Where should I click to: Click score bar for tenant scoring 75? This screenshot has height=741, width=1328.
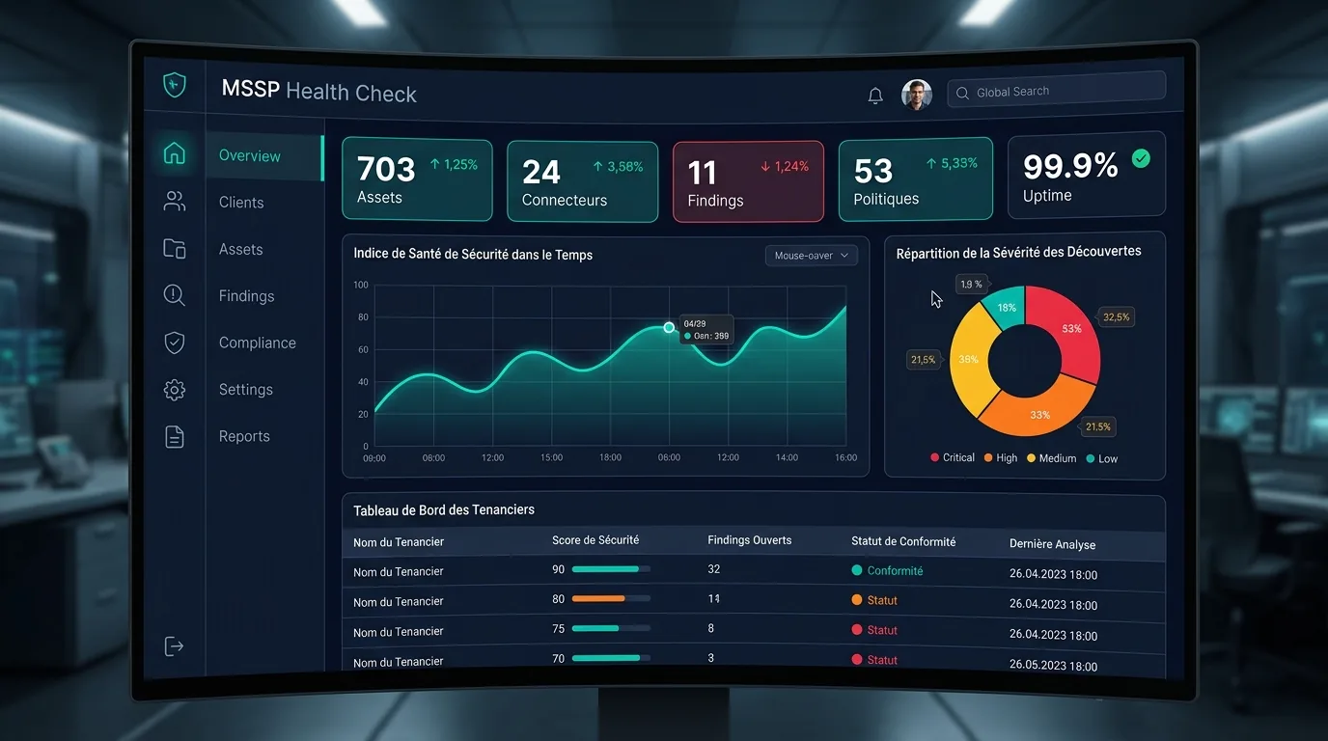(611, 628)
